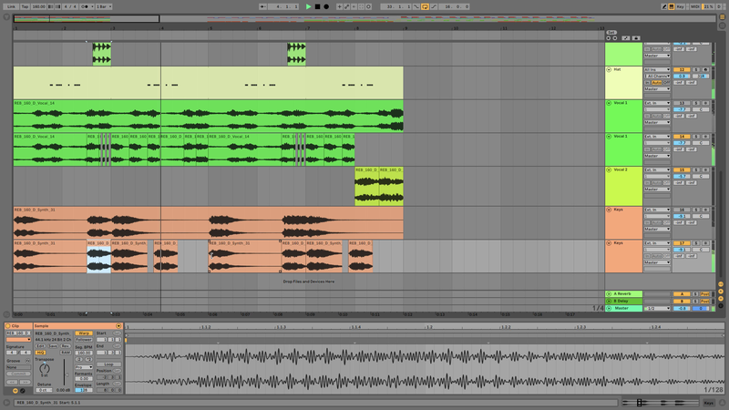Click the Next Locator arrow icon
The image size is (729, 410).
click(x=615, y=38)
